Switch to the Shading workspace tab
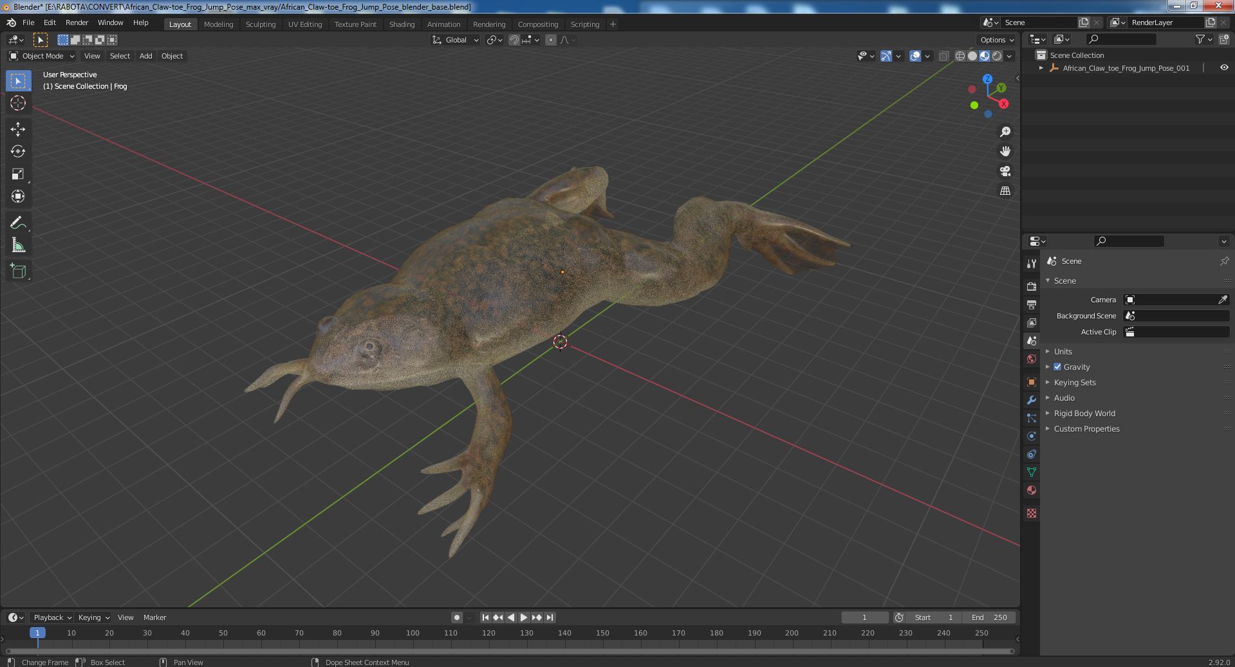The width and height of the screenshot is (1235, 667). pos(402,24)
